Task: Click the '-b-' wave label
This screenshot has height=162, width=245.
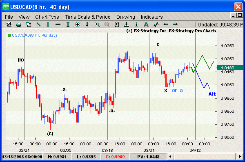Action: [112, 111]
